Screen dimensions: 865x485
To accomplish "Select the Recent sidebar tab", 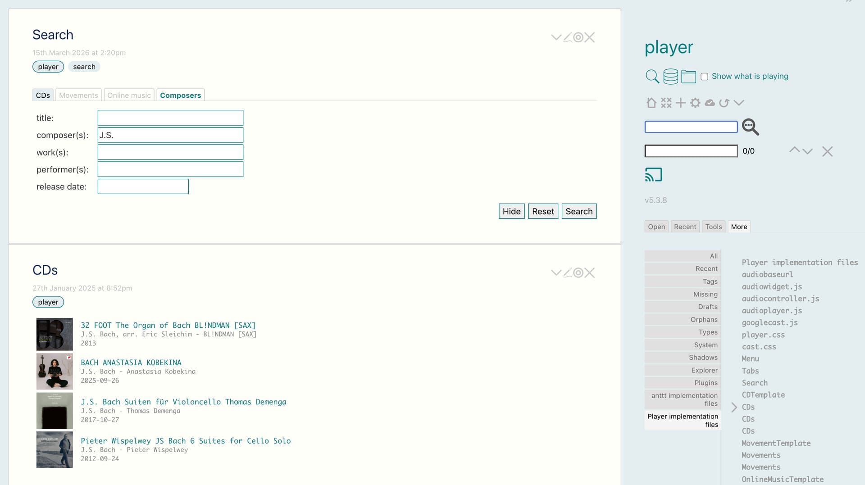I will [685, 227].
